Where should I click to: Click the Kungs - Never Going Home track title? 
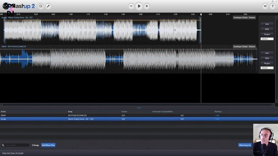17,17
